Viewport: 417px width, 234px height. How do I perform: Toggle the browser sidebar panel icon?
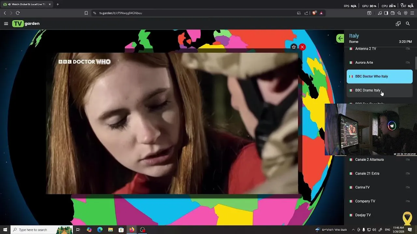[386, 13]
